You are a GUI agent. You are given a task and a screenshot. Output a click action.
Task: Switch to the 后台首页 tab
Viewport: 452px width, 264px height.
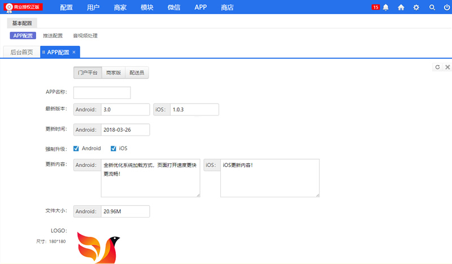pyautogui.click(x=21, y=52)
